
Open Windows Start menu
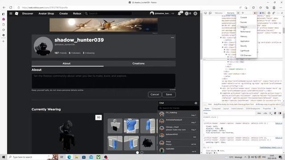[x=4, y=157]
